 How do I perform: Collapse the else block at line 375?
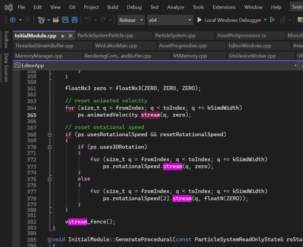50,179
